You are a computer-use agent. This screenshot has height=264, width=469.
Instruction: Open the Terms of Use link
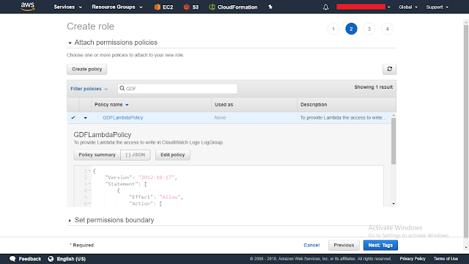click(x=446, y=259)
